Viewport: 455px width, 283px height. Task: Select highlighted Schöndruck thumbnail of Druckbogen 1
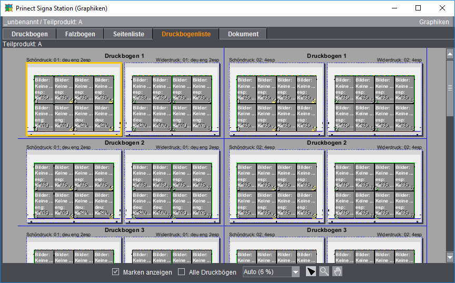(x=74, y=99)
